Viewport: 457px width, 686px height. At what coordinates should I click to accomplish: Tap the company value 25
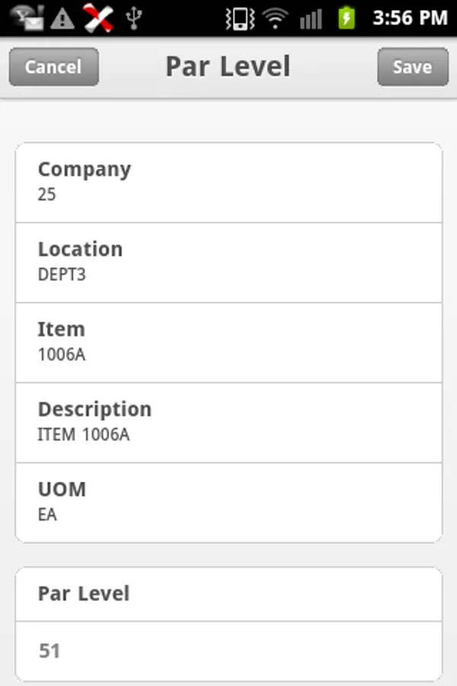(47, 194)
